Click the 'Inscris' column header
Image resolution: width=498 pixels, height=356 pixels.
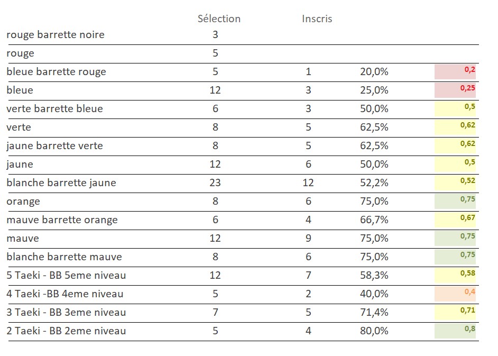(x=317, y=19)
